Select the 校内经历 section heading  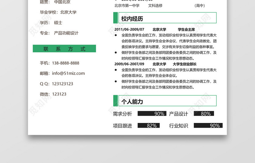coord(132,19)
